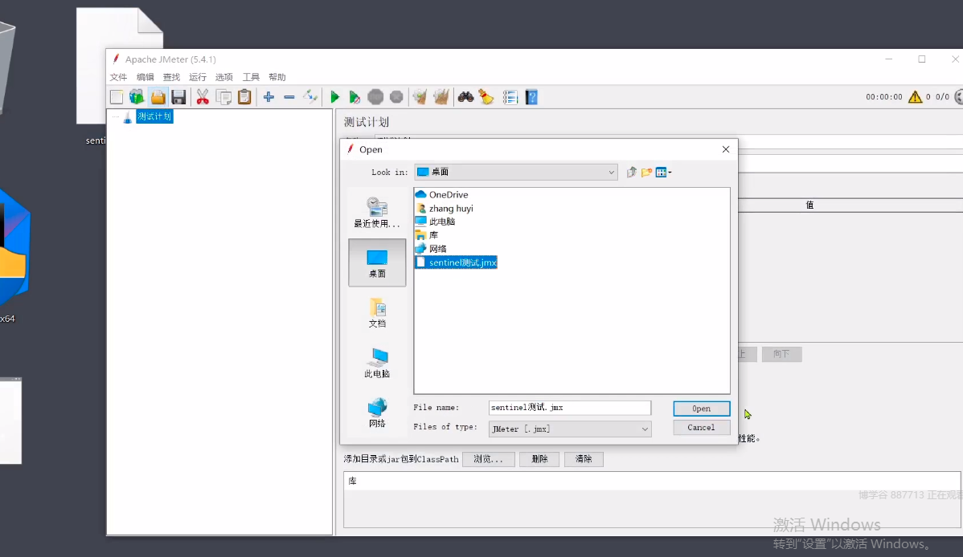Open the 编辑 menu
The height and width of the screenshot is (557, 963).
(145, 77)
